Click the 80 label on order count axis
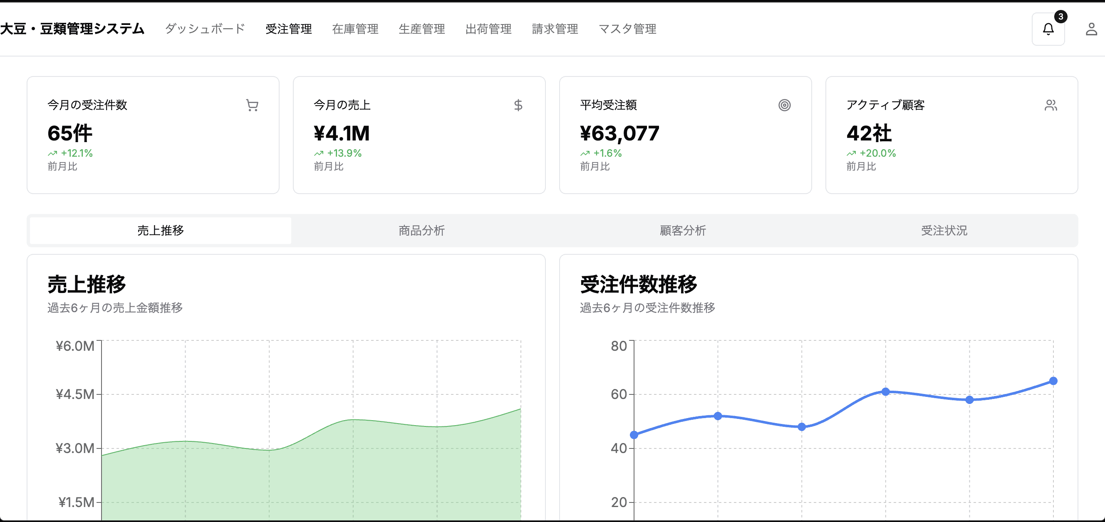1105x522 pixels. (x=619, y=346)
